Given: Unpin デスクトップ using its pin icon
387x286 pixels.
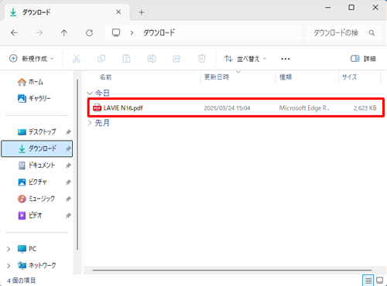Looking at the screenshot, I should click(x=68, y=132).
